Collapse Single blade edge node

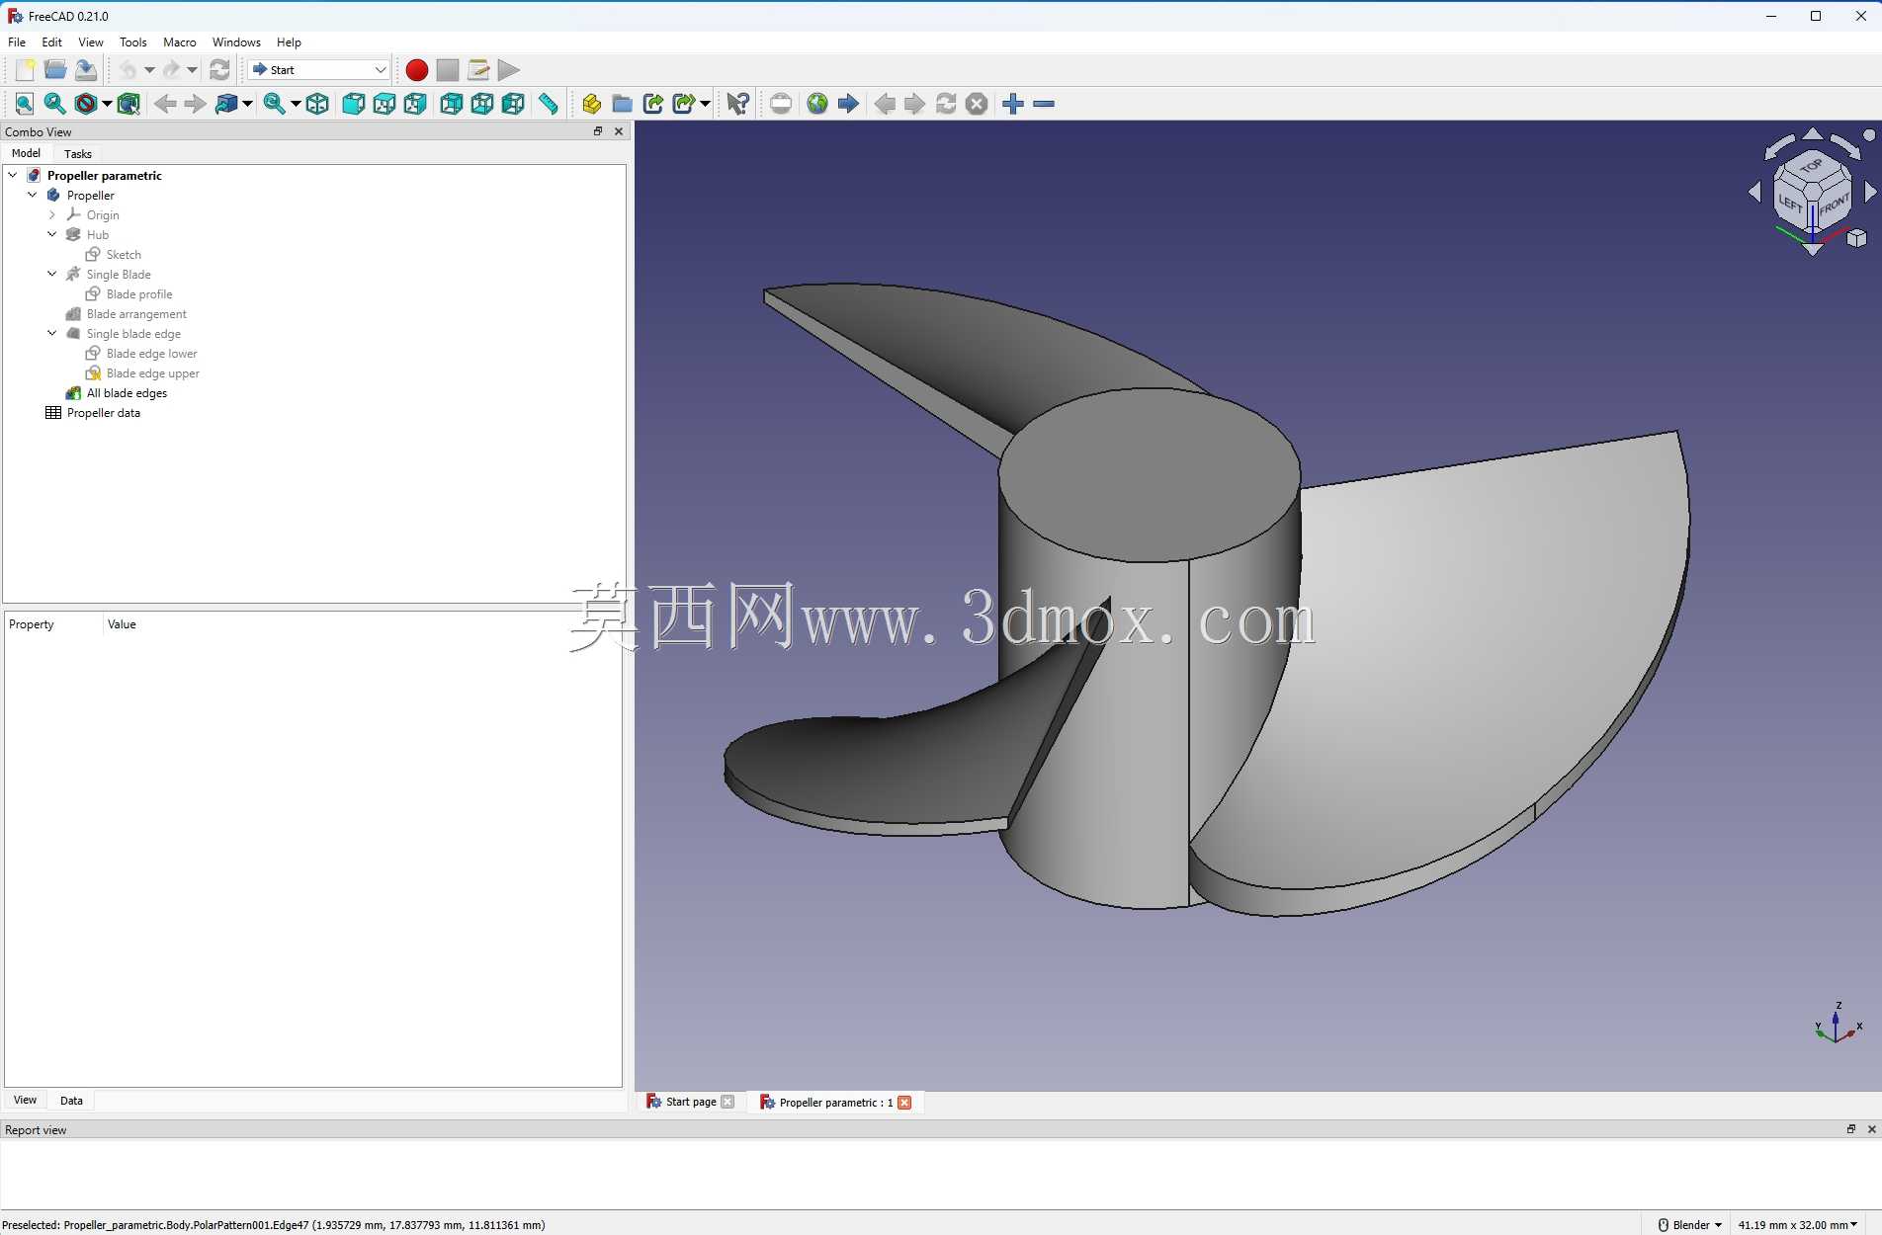coord(52,334)
